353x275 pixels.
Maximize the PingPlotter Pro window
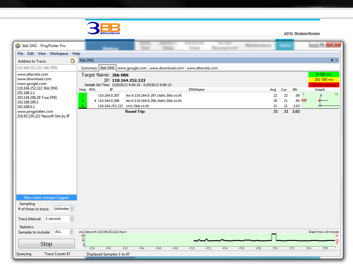pos(322,45)
